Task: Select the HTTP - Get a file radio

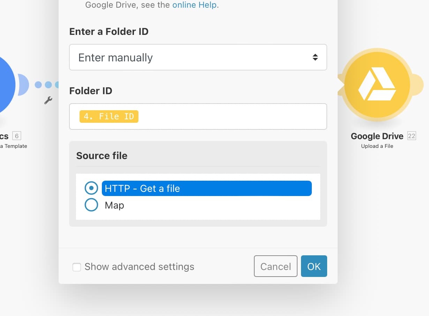Action: 91,188
